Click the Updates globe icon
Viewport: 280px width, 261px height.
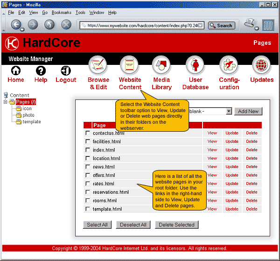coord(261,65)
